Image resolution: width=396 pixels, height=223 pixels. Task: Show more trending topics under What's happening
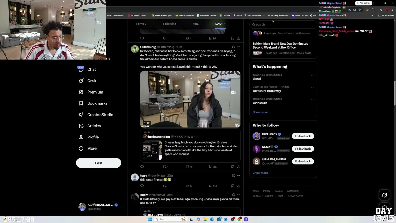(260, 112)
